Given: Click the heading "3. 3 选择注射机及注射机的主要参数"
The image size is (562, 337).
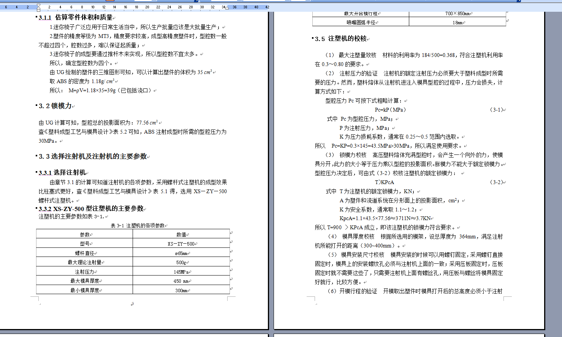Looking at the screenshot, I should pos(93,156).
